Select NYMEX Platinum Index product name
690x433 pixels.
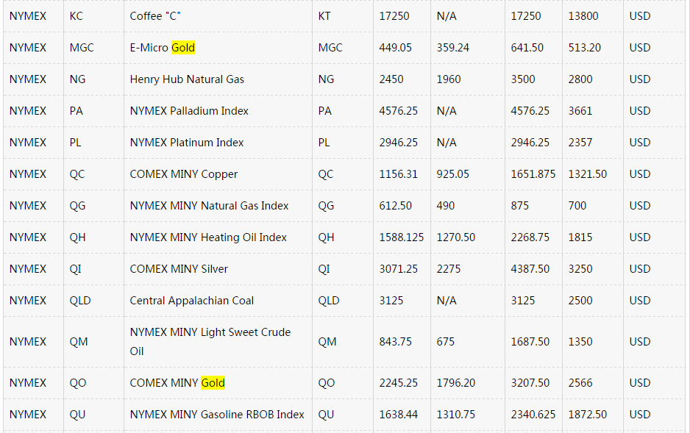click(187, 143)
